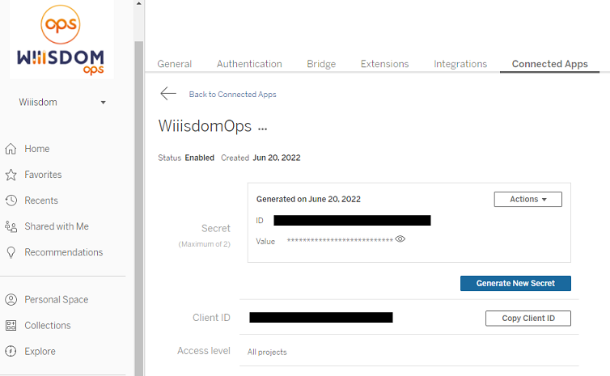Click the All projects access level value

point(267,352)
